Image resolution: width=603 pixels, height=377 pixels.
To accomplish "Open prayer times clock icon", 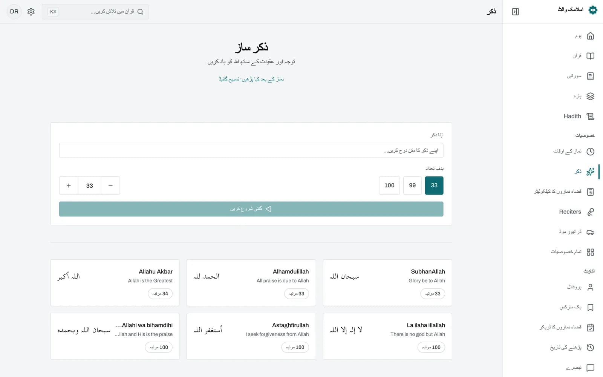I will (590, 151).
